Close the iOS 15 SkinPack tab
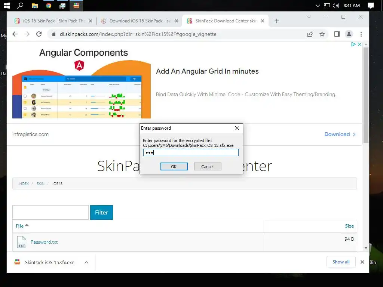383x287 pixels. [91, 21]
